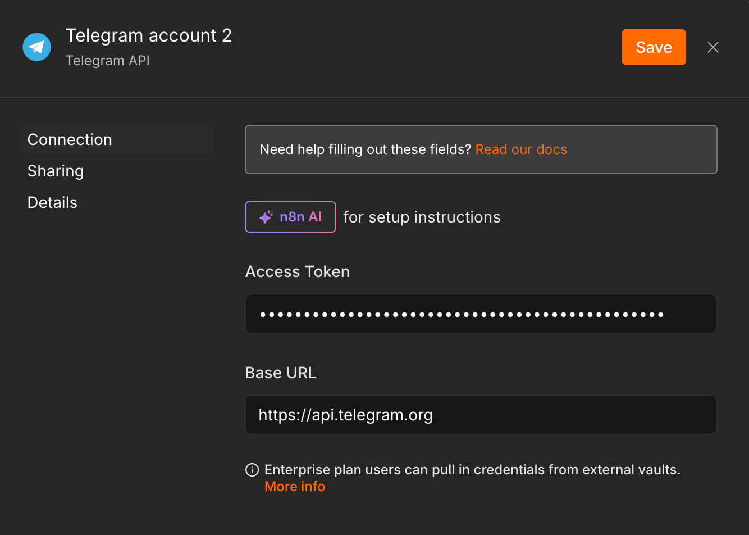Image resolution: width=749 pixels, height=535 pixels.
Task: Click the Base URL label
Action: 281,373
